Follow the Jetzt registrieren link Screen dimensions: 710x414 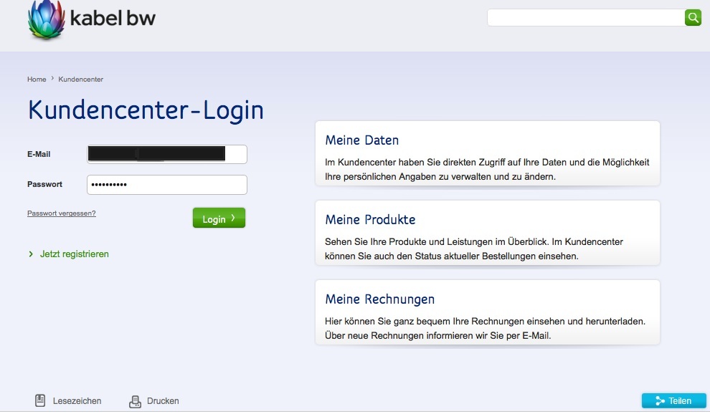pos(75,254)
